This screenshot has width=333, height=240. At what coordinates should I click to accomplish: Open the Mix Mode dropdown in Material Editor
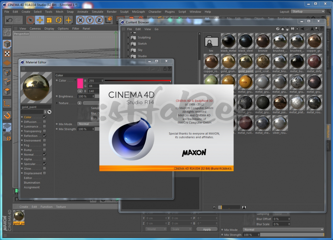[88, 124]
